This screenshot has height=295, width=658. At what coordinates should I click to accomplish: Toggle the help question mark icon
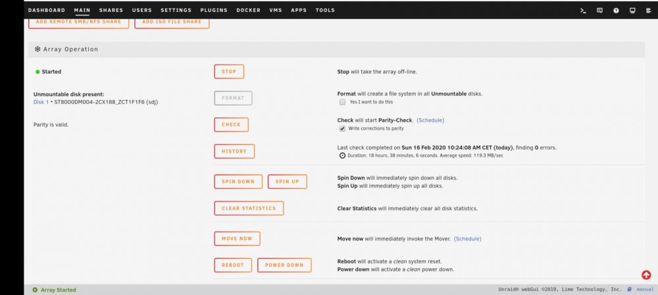click(616, 11)
